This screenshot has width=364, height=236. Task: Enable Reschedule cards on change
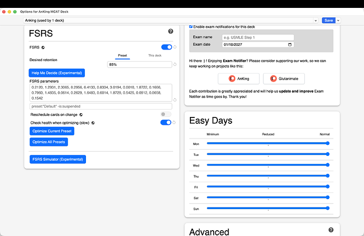(166, 114)
